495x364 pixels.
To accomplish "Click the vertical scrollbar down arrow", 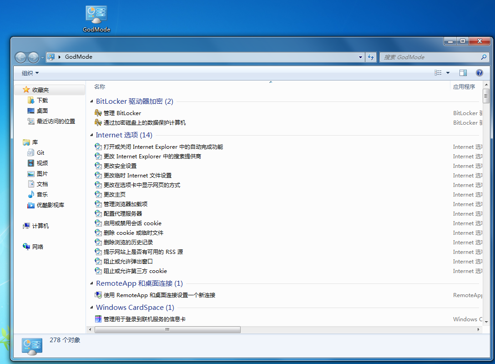I will click(486, 322).
